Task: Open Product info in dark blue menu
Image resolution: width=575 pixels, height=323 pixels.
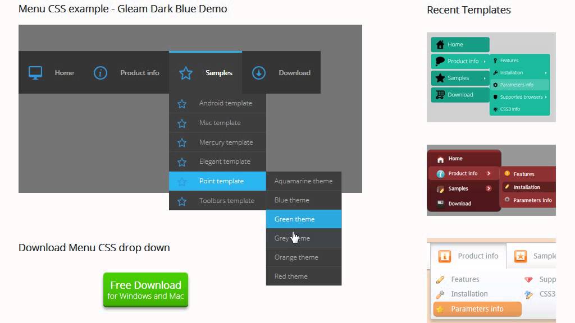Action: click(x=140, y=73)
